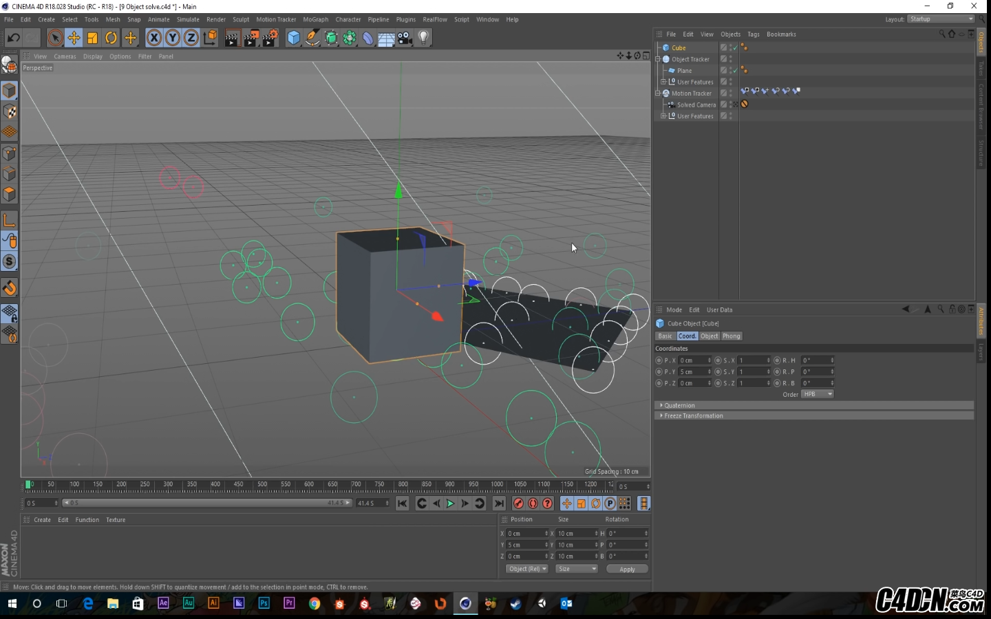Expand the Quaternion section
This screenshot has height=619, width=991.
pyautogui.click(x=814, y=405)
